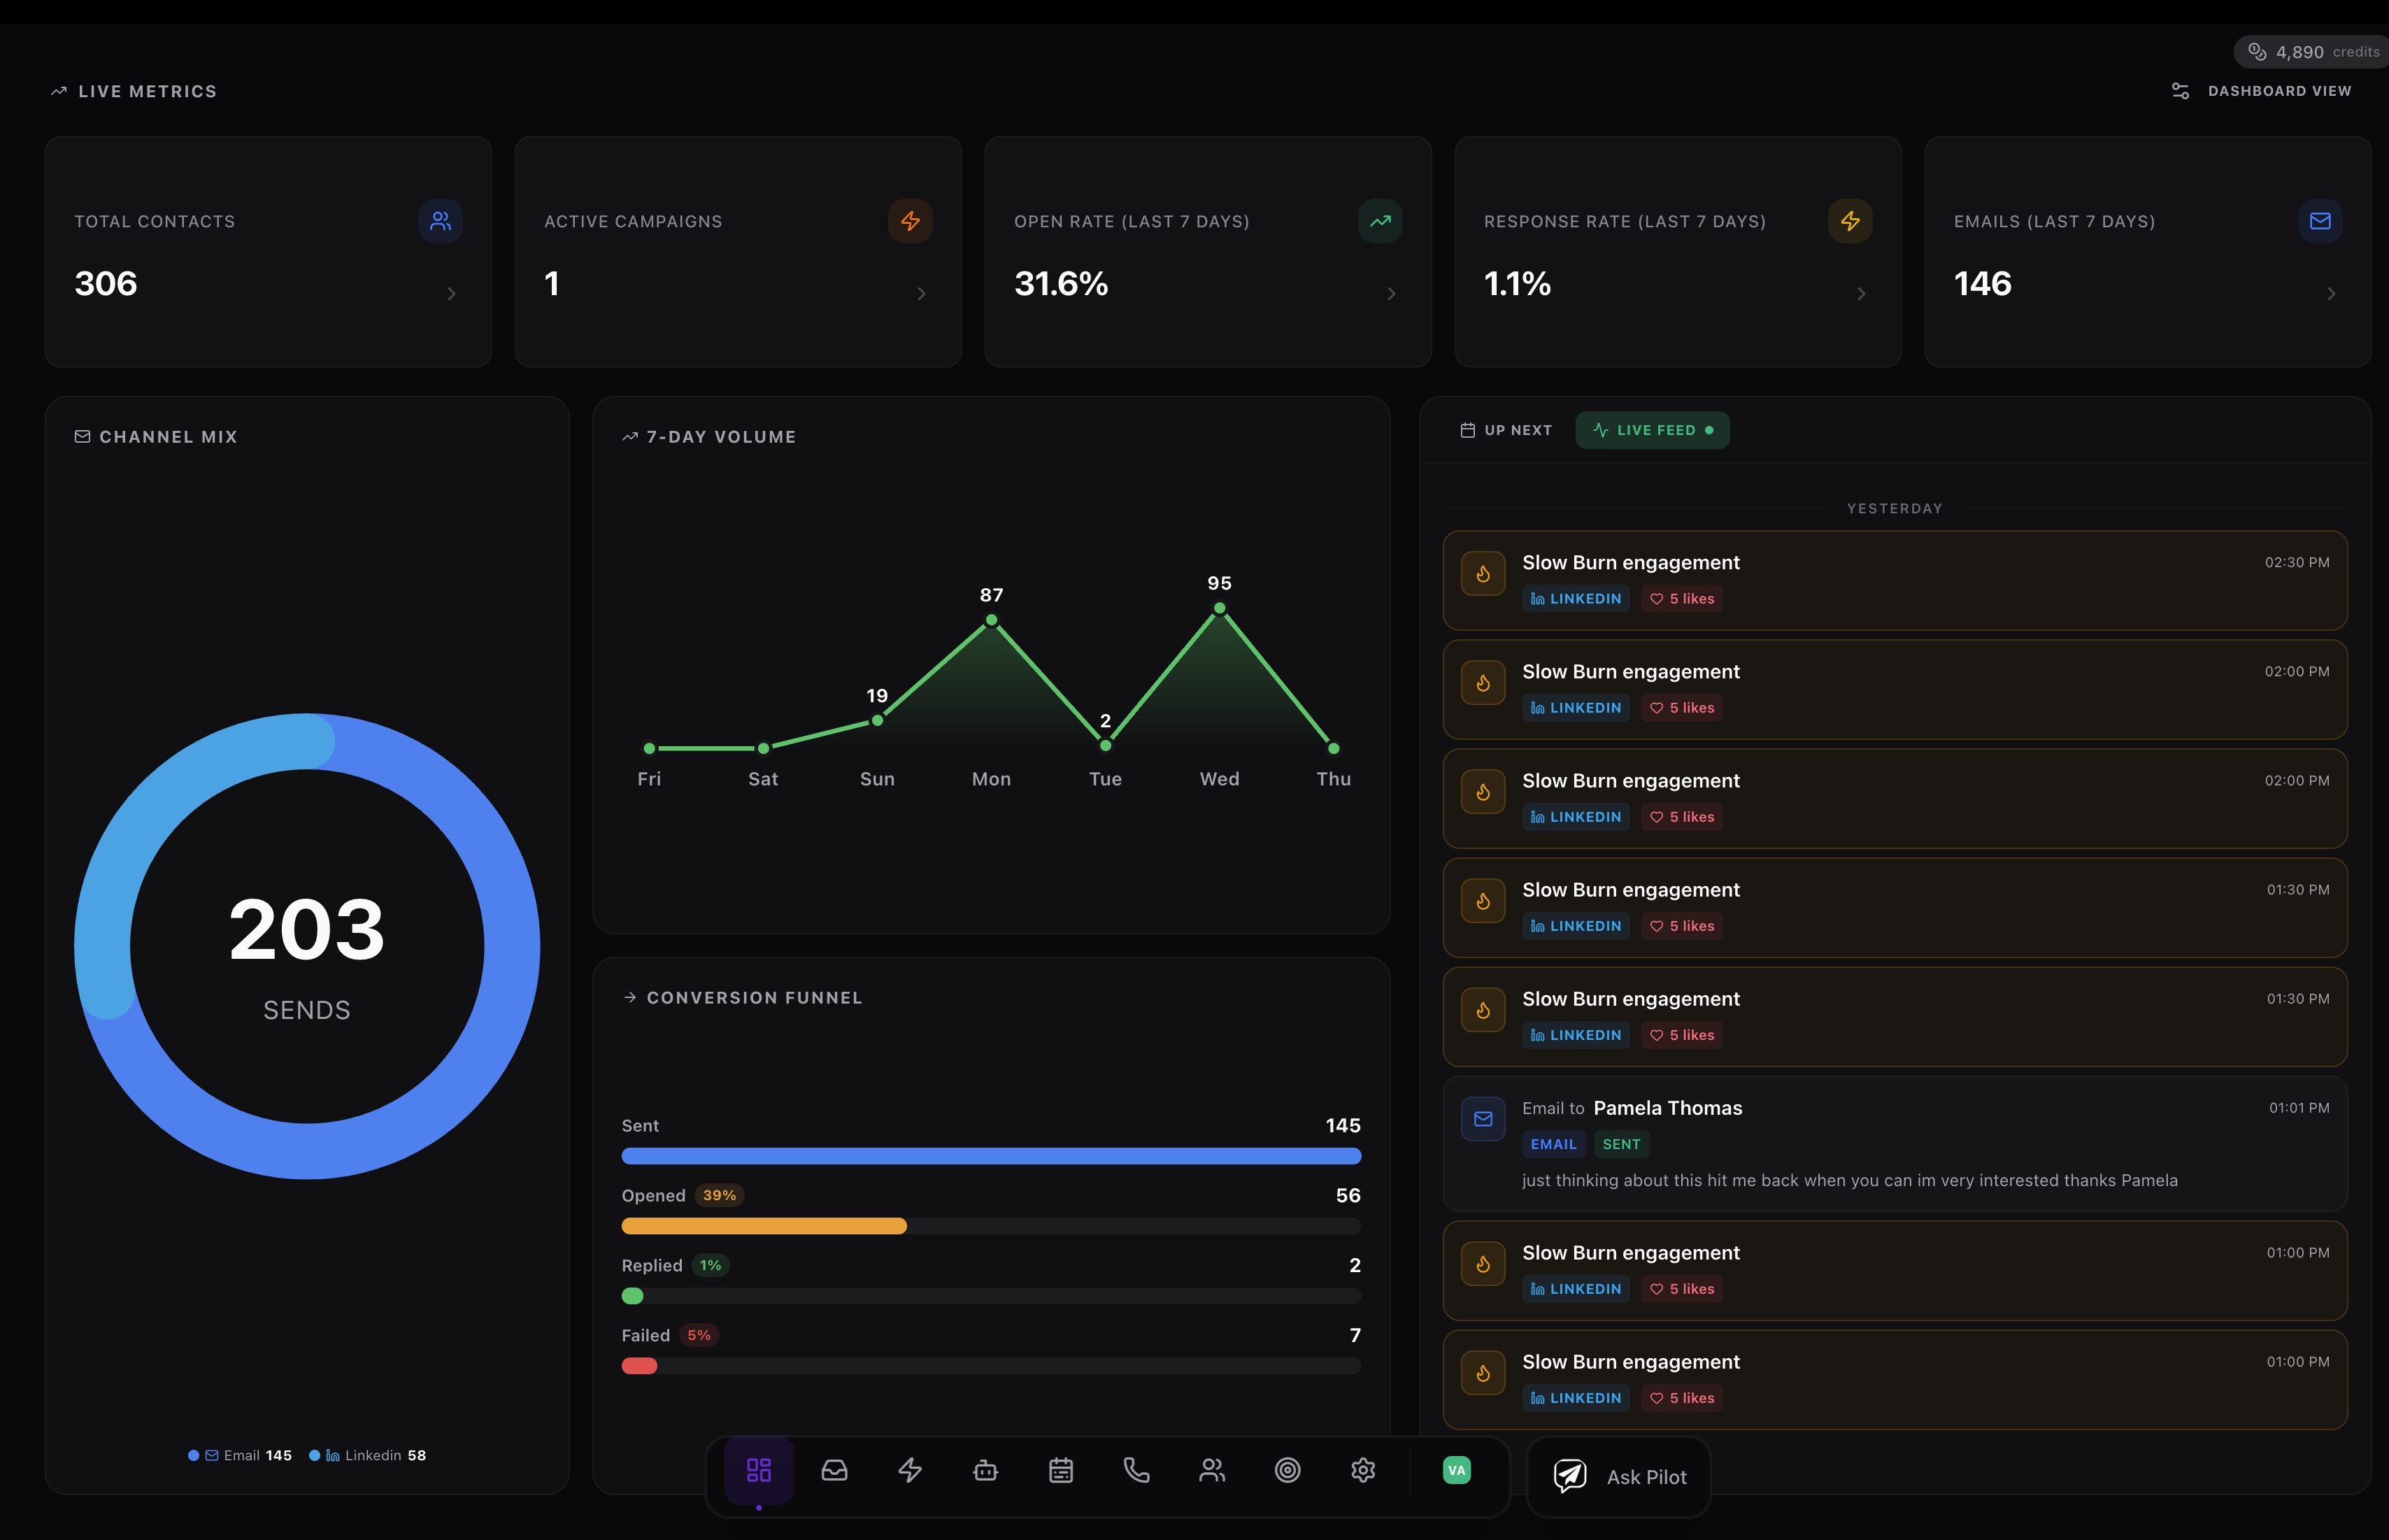Open the robot agent dock icon

point(985,1470)
